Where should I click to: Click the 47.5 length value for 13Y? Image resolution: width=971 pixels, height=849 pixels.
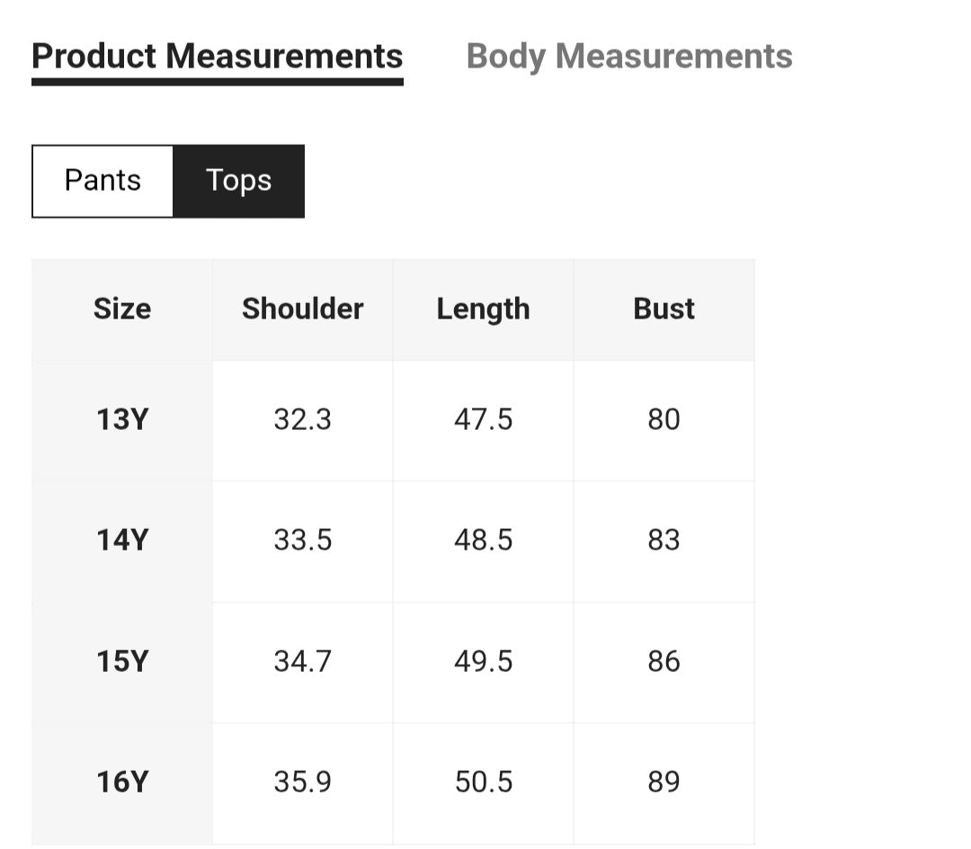pyautogui.click(x=483, y=420)
